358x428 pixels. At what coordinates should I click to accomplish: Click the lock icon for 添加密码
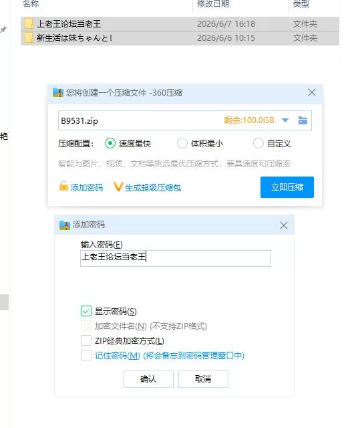click(63, 186)
